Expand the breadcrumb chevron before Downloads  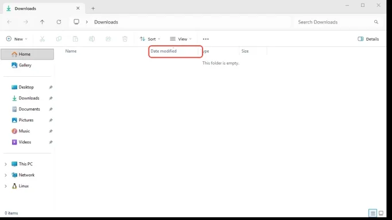click(87, 22)
